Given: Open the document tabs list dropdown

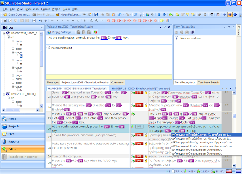Looking at the screenshot, I should click(230, 88).
